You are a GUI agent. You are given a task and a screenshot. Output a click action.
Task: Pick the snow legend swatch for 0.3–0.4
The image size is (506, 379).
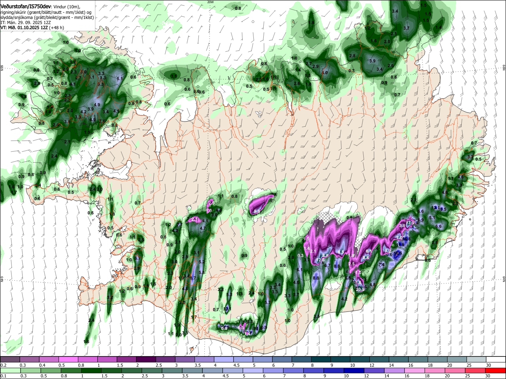tap(29, 360)
